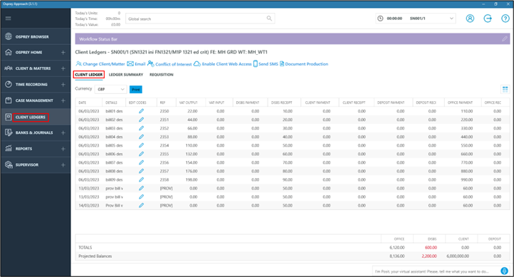
Task: Click the 198.00 VAT output cell
Action: pos(192,179)
